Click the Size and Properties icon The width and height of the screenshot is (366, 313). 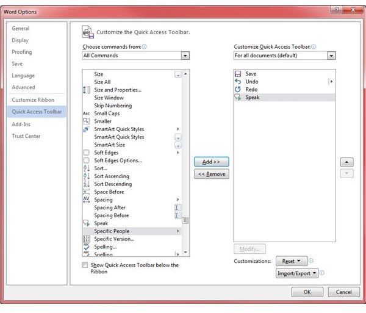pyautogui.click(x=87, y=90)
